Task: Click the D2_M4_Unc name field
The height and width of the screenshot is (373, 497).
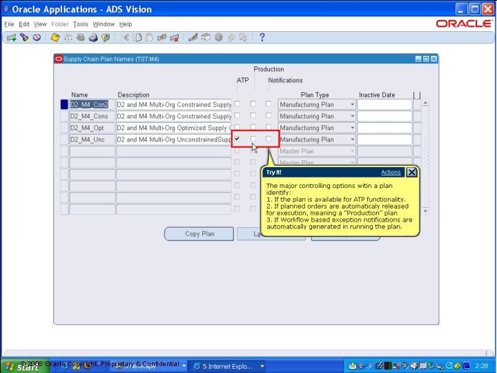Action: tap(92, 140)
